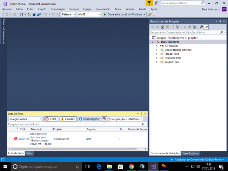The width and height of the screenshot is (228, 171).
Task: Open the Ferramentas menu
Action: coord(103,9)
